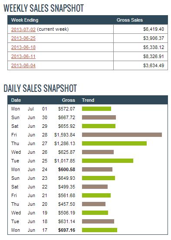Click the green trend bar for Jun 25
The height and width of the screenshot is (240, 171).
pyautogui.click(x=108, y=161)
